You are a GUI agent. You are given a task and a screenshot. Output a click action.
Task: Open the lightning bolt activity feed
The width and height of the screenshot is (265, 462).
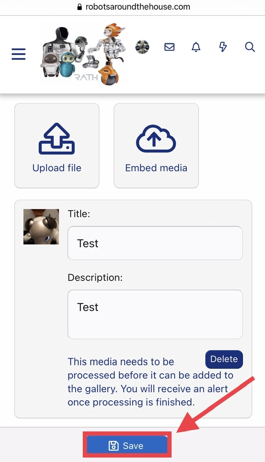tap(223, 47)
